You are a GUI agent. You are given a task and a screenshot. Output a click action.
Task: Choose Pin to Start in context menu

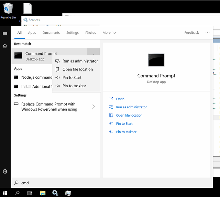tap(77, 77)
